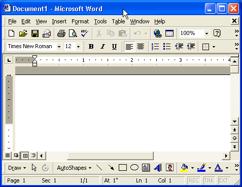Open the View menu

pyautogui.click(x=41, y=21)
